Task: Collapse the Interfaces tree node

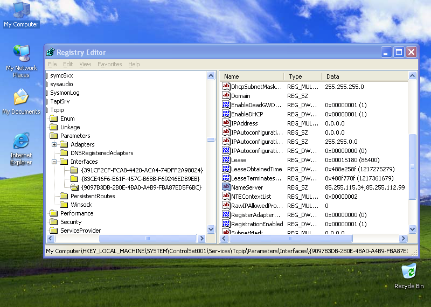Action: [x=54, y=162]
